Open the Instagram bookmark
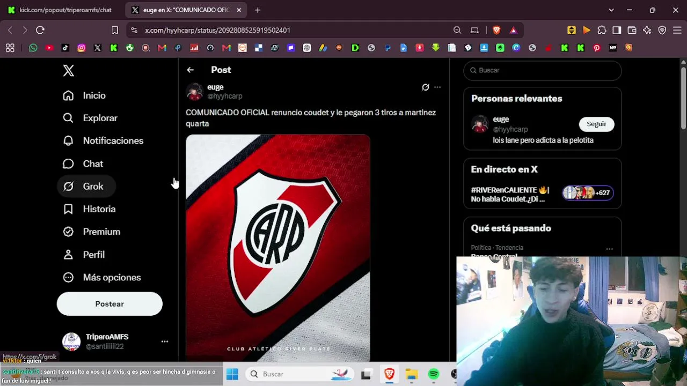 [82, 48]
